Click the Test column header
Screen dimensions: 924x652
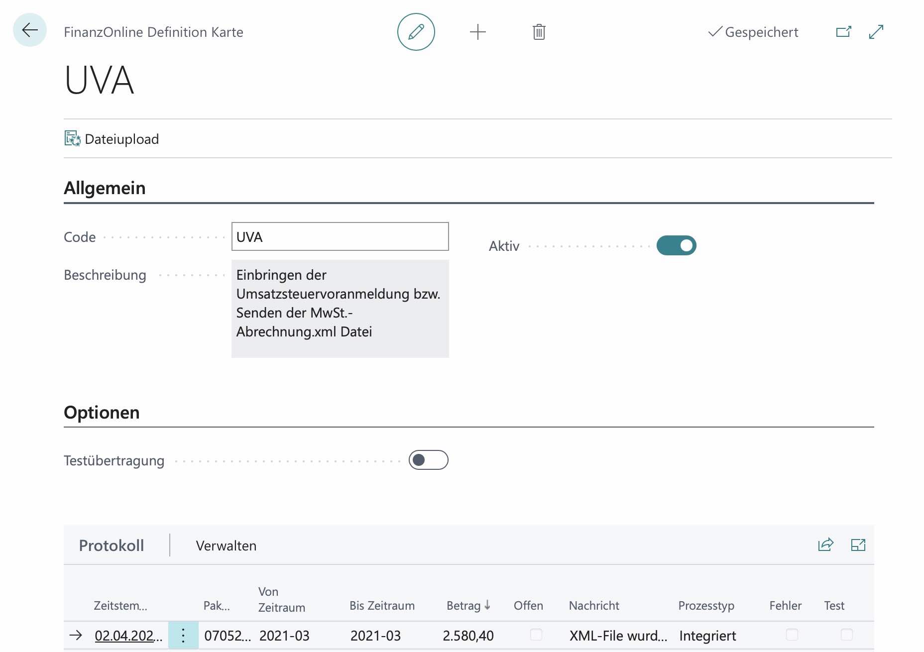click(x=834, y=606)
